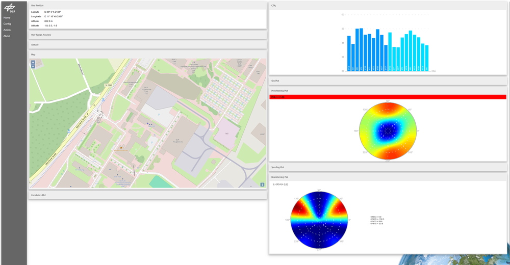
Task: Collapse the Beamforming Plot panel header
Action: coord(388,177)
